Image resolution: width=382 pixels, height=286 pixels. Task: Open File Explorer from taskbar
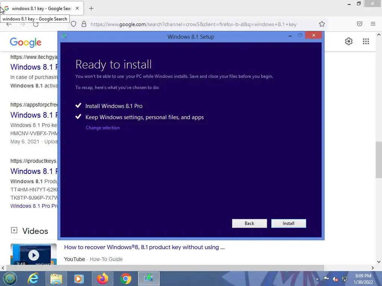[x=56, y=279]
